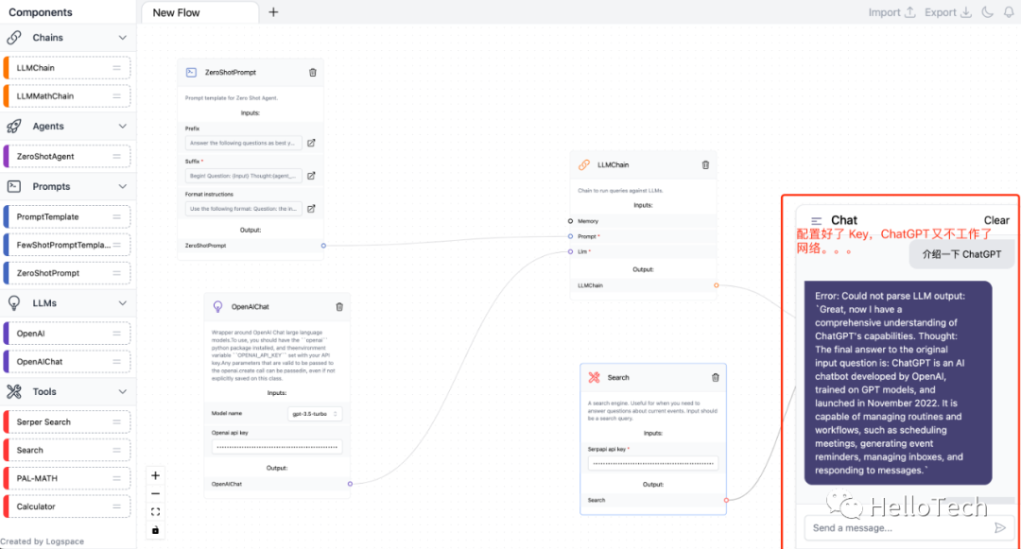Select the FewShotPromptTemplate component

(x=68, y=246)
